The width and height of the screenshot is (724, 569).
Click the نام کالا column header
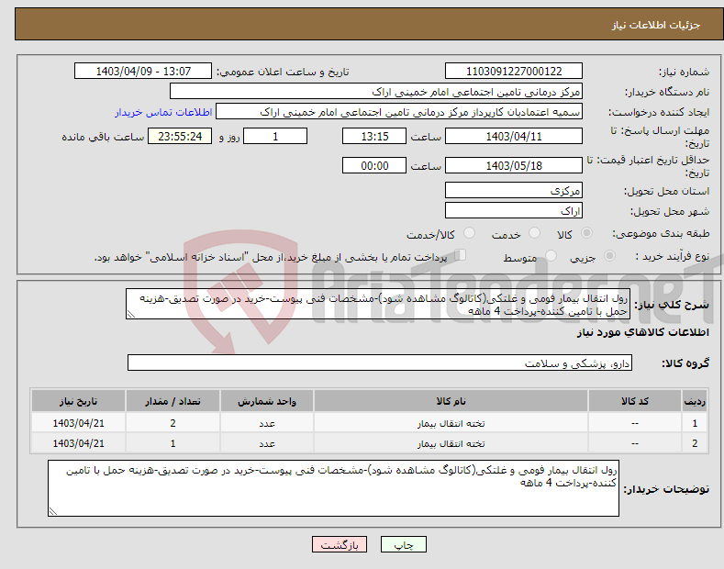(x=451, y=401)
